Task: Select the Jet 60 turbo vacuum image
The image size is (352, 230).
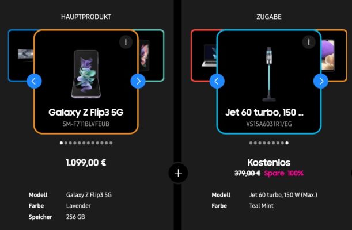Action: [x=269, y=74]
